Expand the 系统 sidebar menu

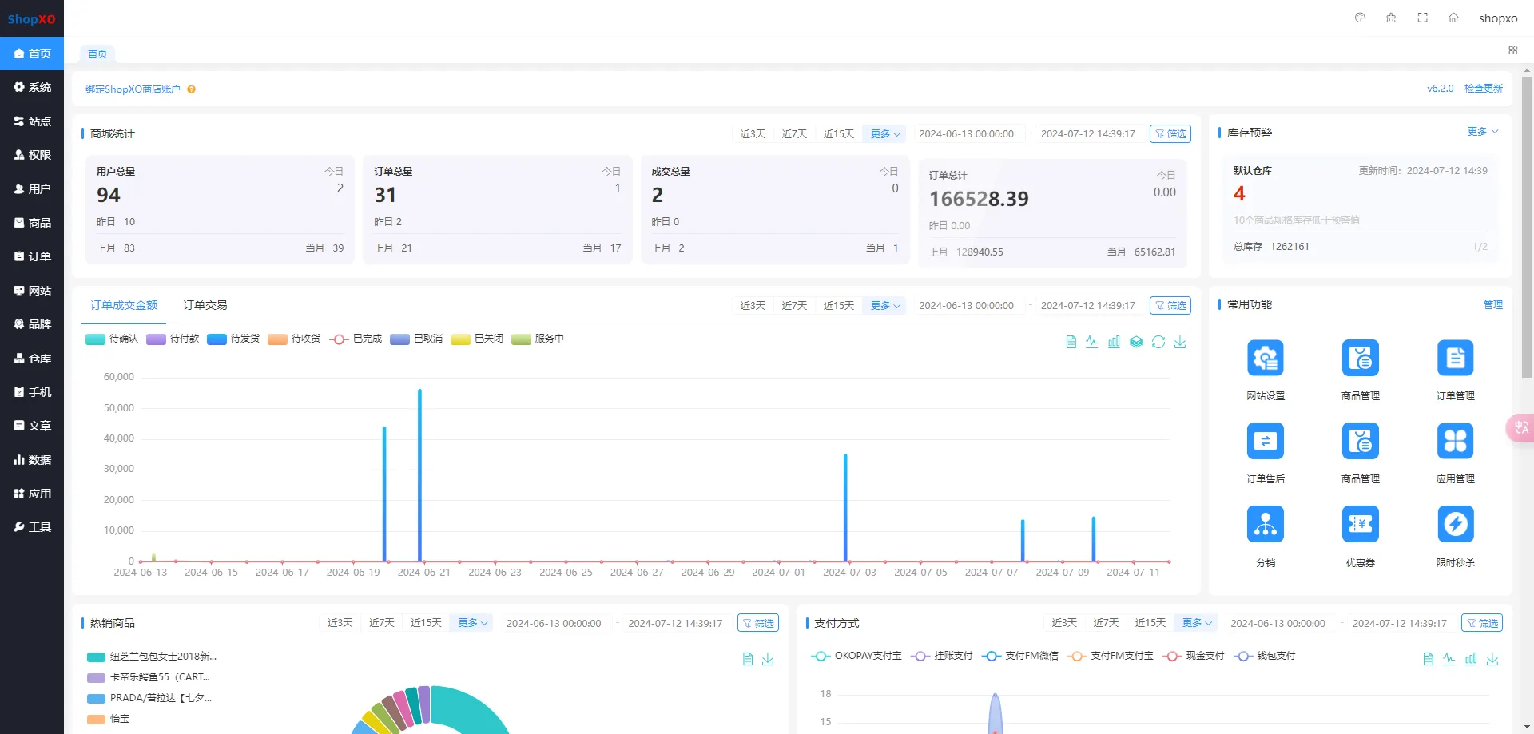[32, 87]
